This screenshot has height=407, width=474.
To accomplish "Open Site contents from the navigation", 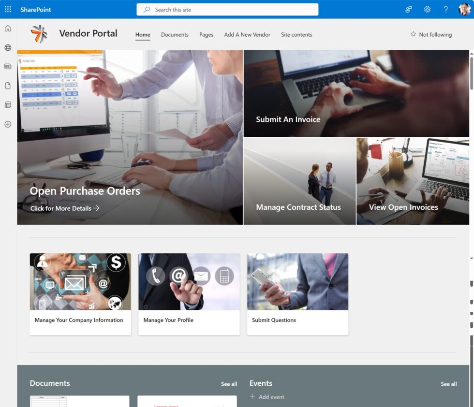I will point(296,34).
